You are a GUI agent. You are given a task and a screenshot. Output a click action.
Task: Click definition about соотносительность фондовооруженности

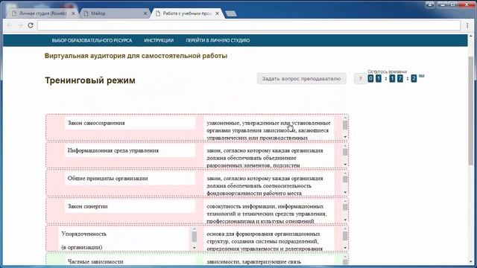[269, 185]
